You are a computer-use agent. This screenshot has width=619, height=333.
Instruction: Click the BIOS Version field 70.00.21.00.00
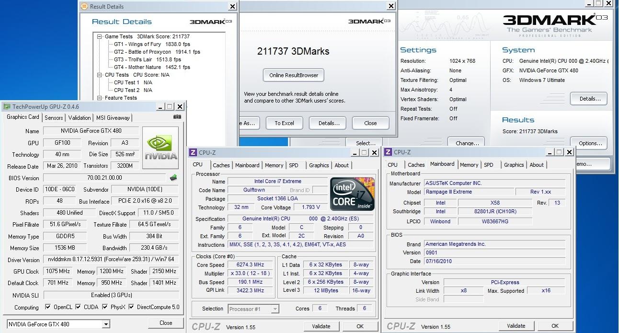point(104,178)
